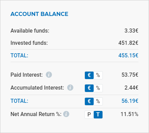Click the 11.51% net annual return value
The width and height of the screenshot is (149, 133).
[x=129, y=114]
